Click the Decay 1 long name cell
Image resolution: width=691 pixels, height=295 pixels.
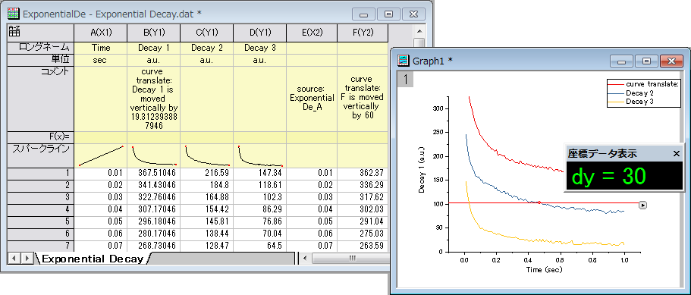(x=153, y=48)
